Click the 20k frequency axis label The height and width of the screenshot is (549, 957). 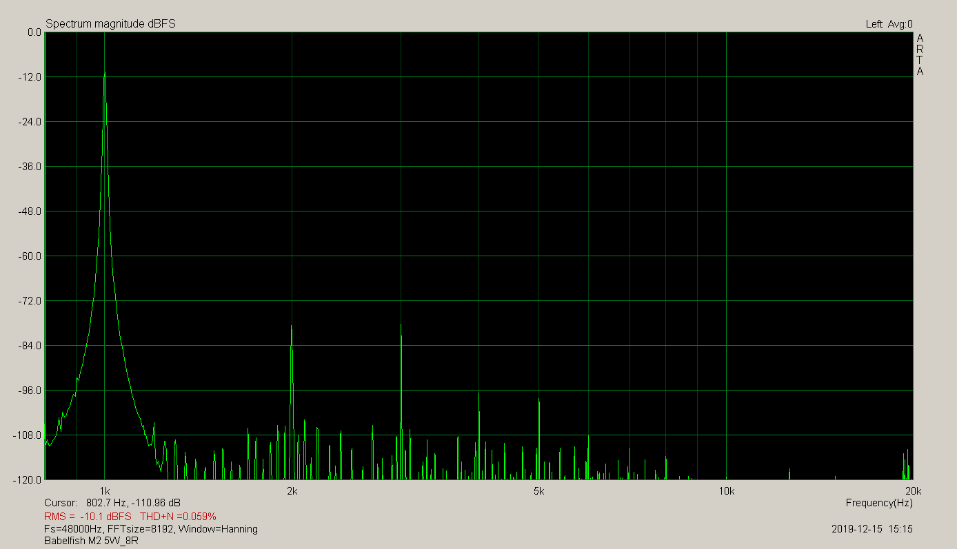click(x=913, y=491)
